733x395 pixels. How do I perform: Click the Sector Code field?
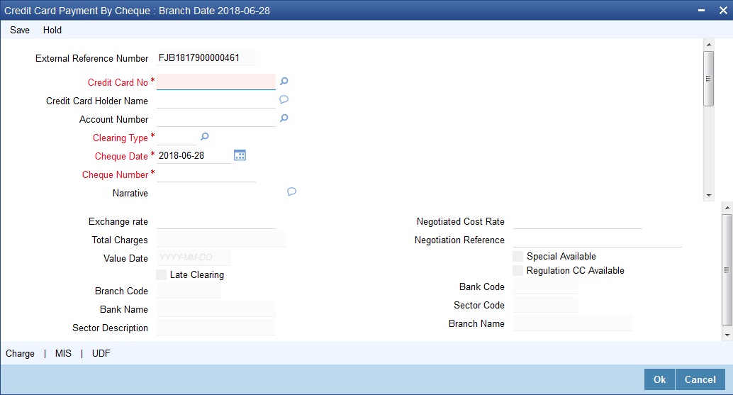[545, 305]
